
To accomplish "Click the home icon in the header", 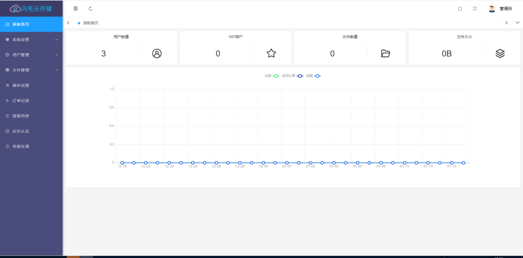I will click(460, 9).
